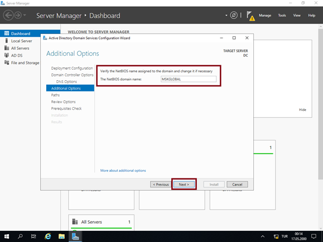Click the network status tray icon
The height and width of the screenshot is (242, 323).
(276, 236)
